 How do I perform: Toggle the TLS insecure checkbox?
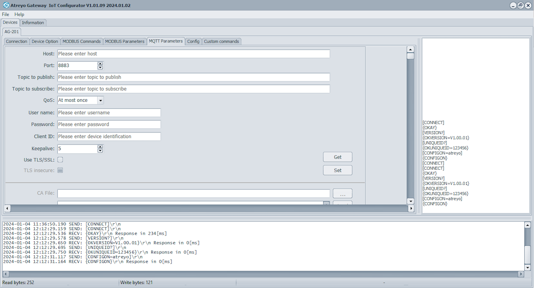coord(60,170)
